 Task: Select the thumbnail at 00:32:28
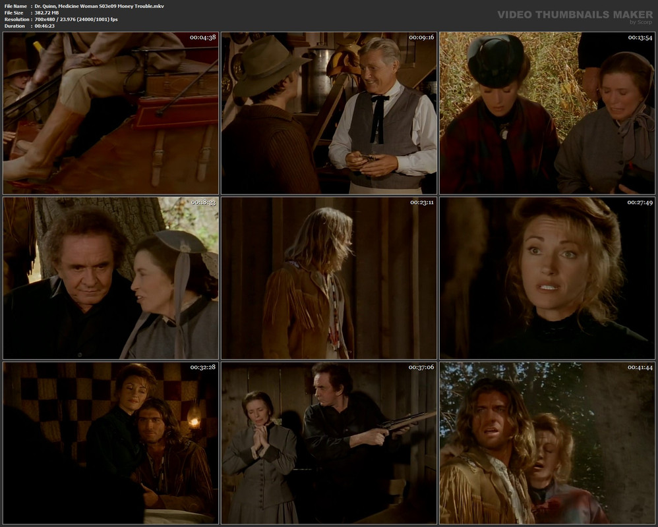(x=111, y=443)
